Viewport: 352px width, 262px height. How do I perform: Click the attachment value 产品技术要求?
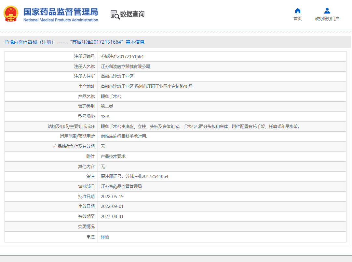(x=113, y=156)
